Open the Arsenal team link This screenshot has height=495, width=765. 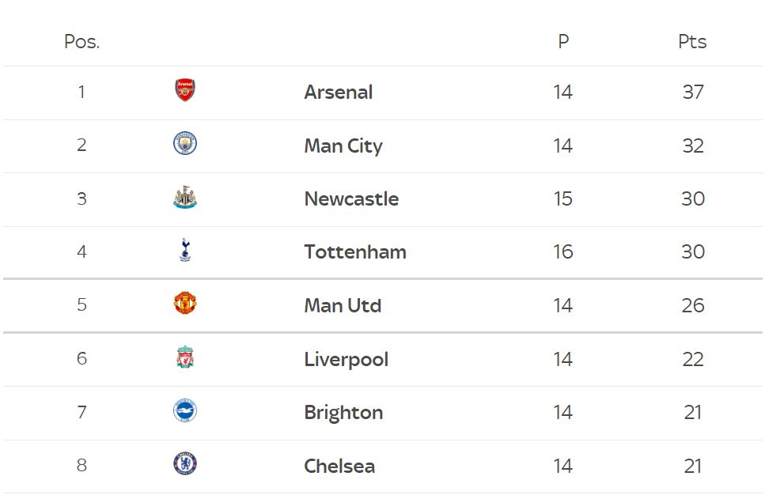tap(338, 92)
